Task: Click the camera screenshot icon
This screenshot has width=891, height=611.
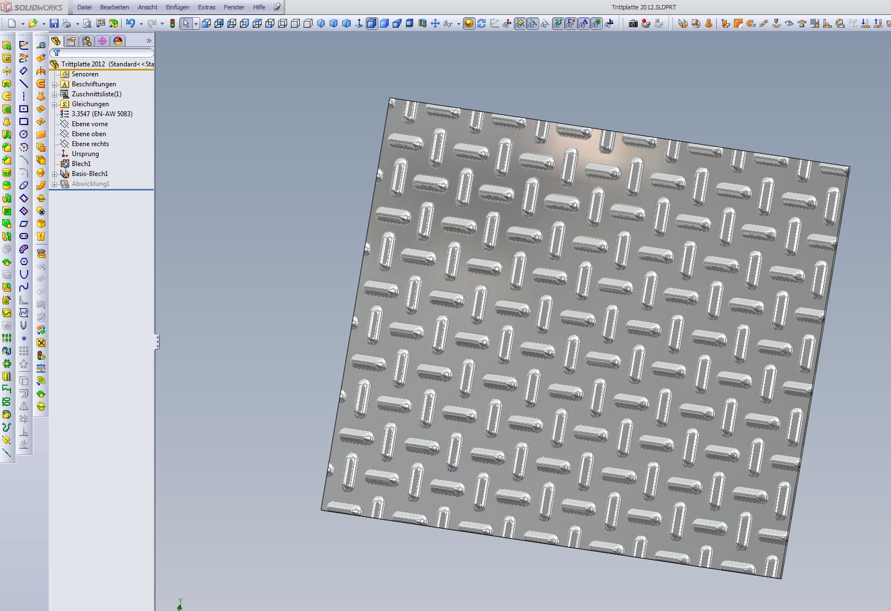Action: (633, 23)
